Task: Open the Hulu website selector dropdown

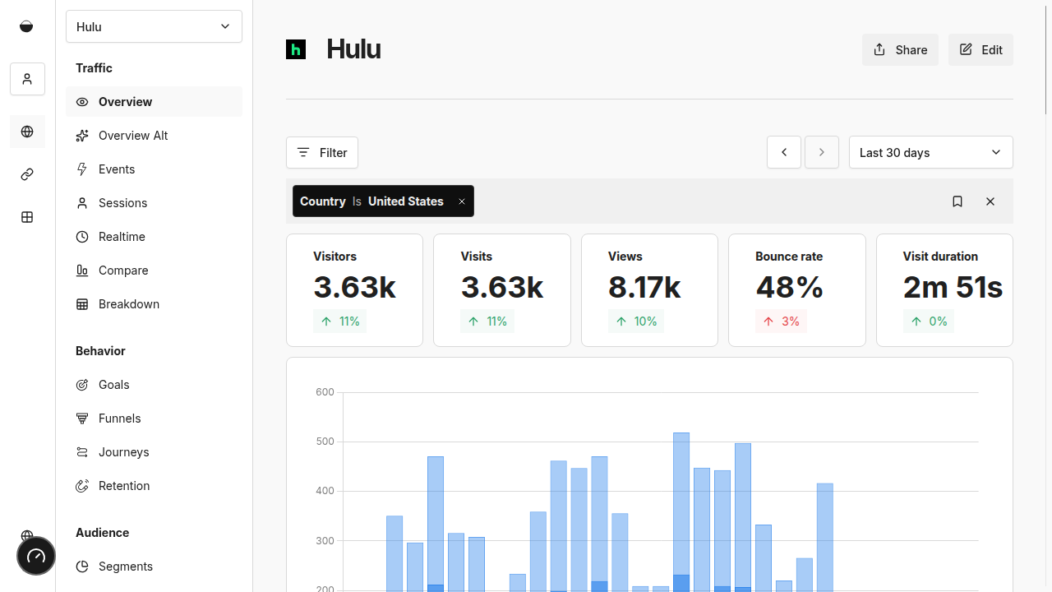Action: click(154, 26)
